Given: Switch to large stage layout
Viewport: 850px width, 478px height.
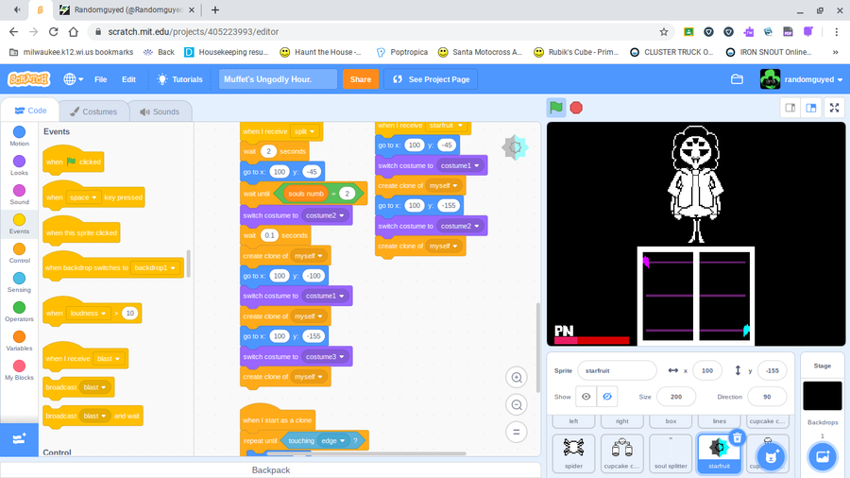Looking at the screenshot, I should (811, 108).
